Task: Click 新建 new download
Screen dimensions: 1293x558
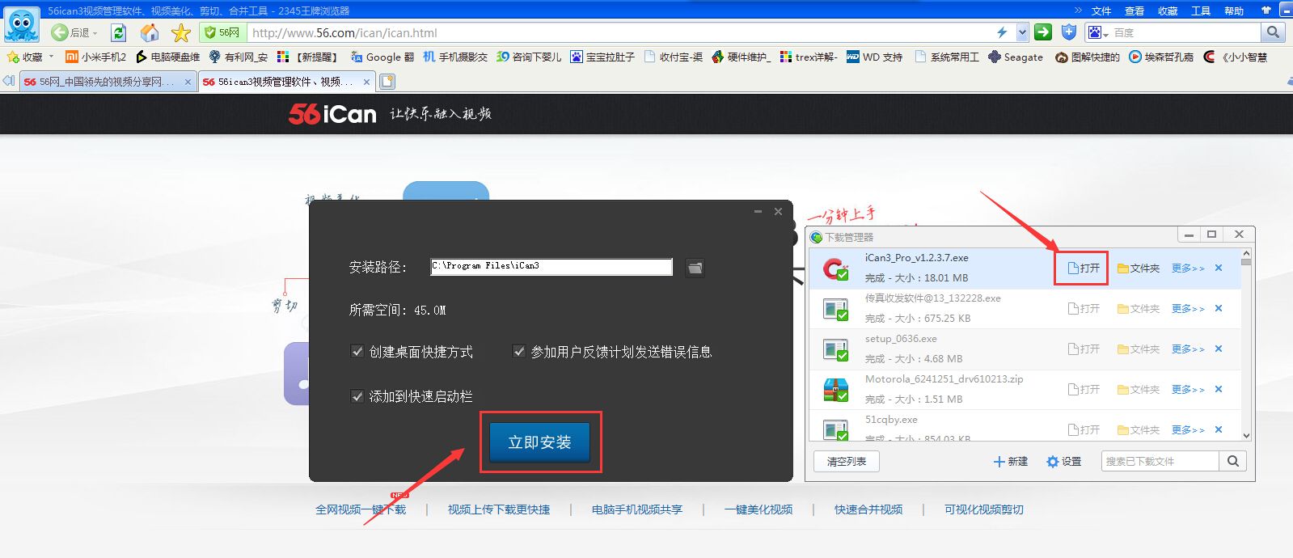Action: click(x=1011, y=461)
